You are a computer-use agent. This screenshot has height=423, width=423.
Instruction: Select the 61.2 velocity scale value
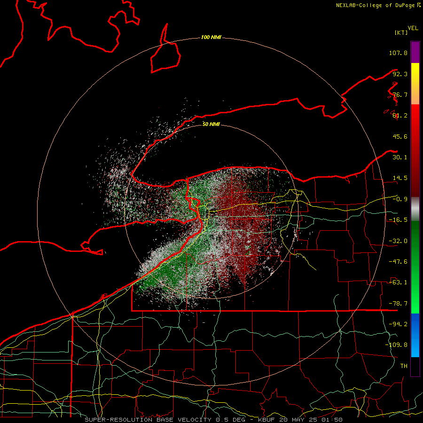coord(400,116)
